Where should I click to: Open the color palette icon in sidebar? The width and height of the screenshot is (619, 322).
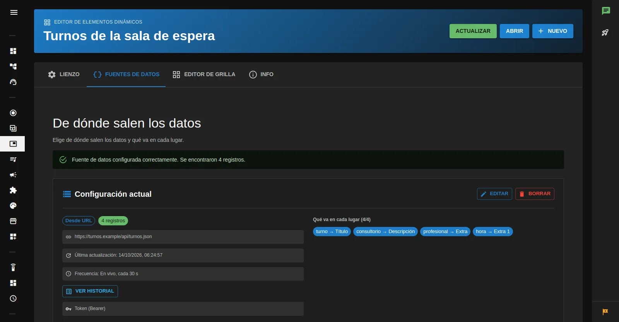[x=13, y=206]
